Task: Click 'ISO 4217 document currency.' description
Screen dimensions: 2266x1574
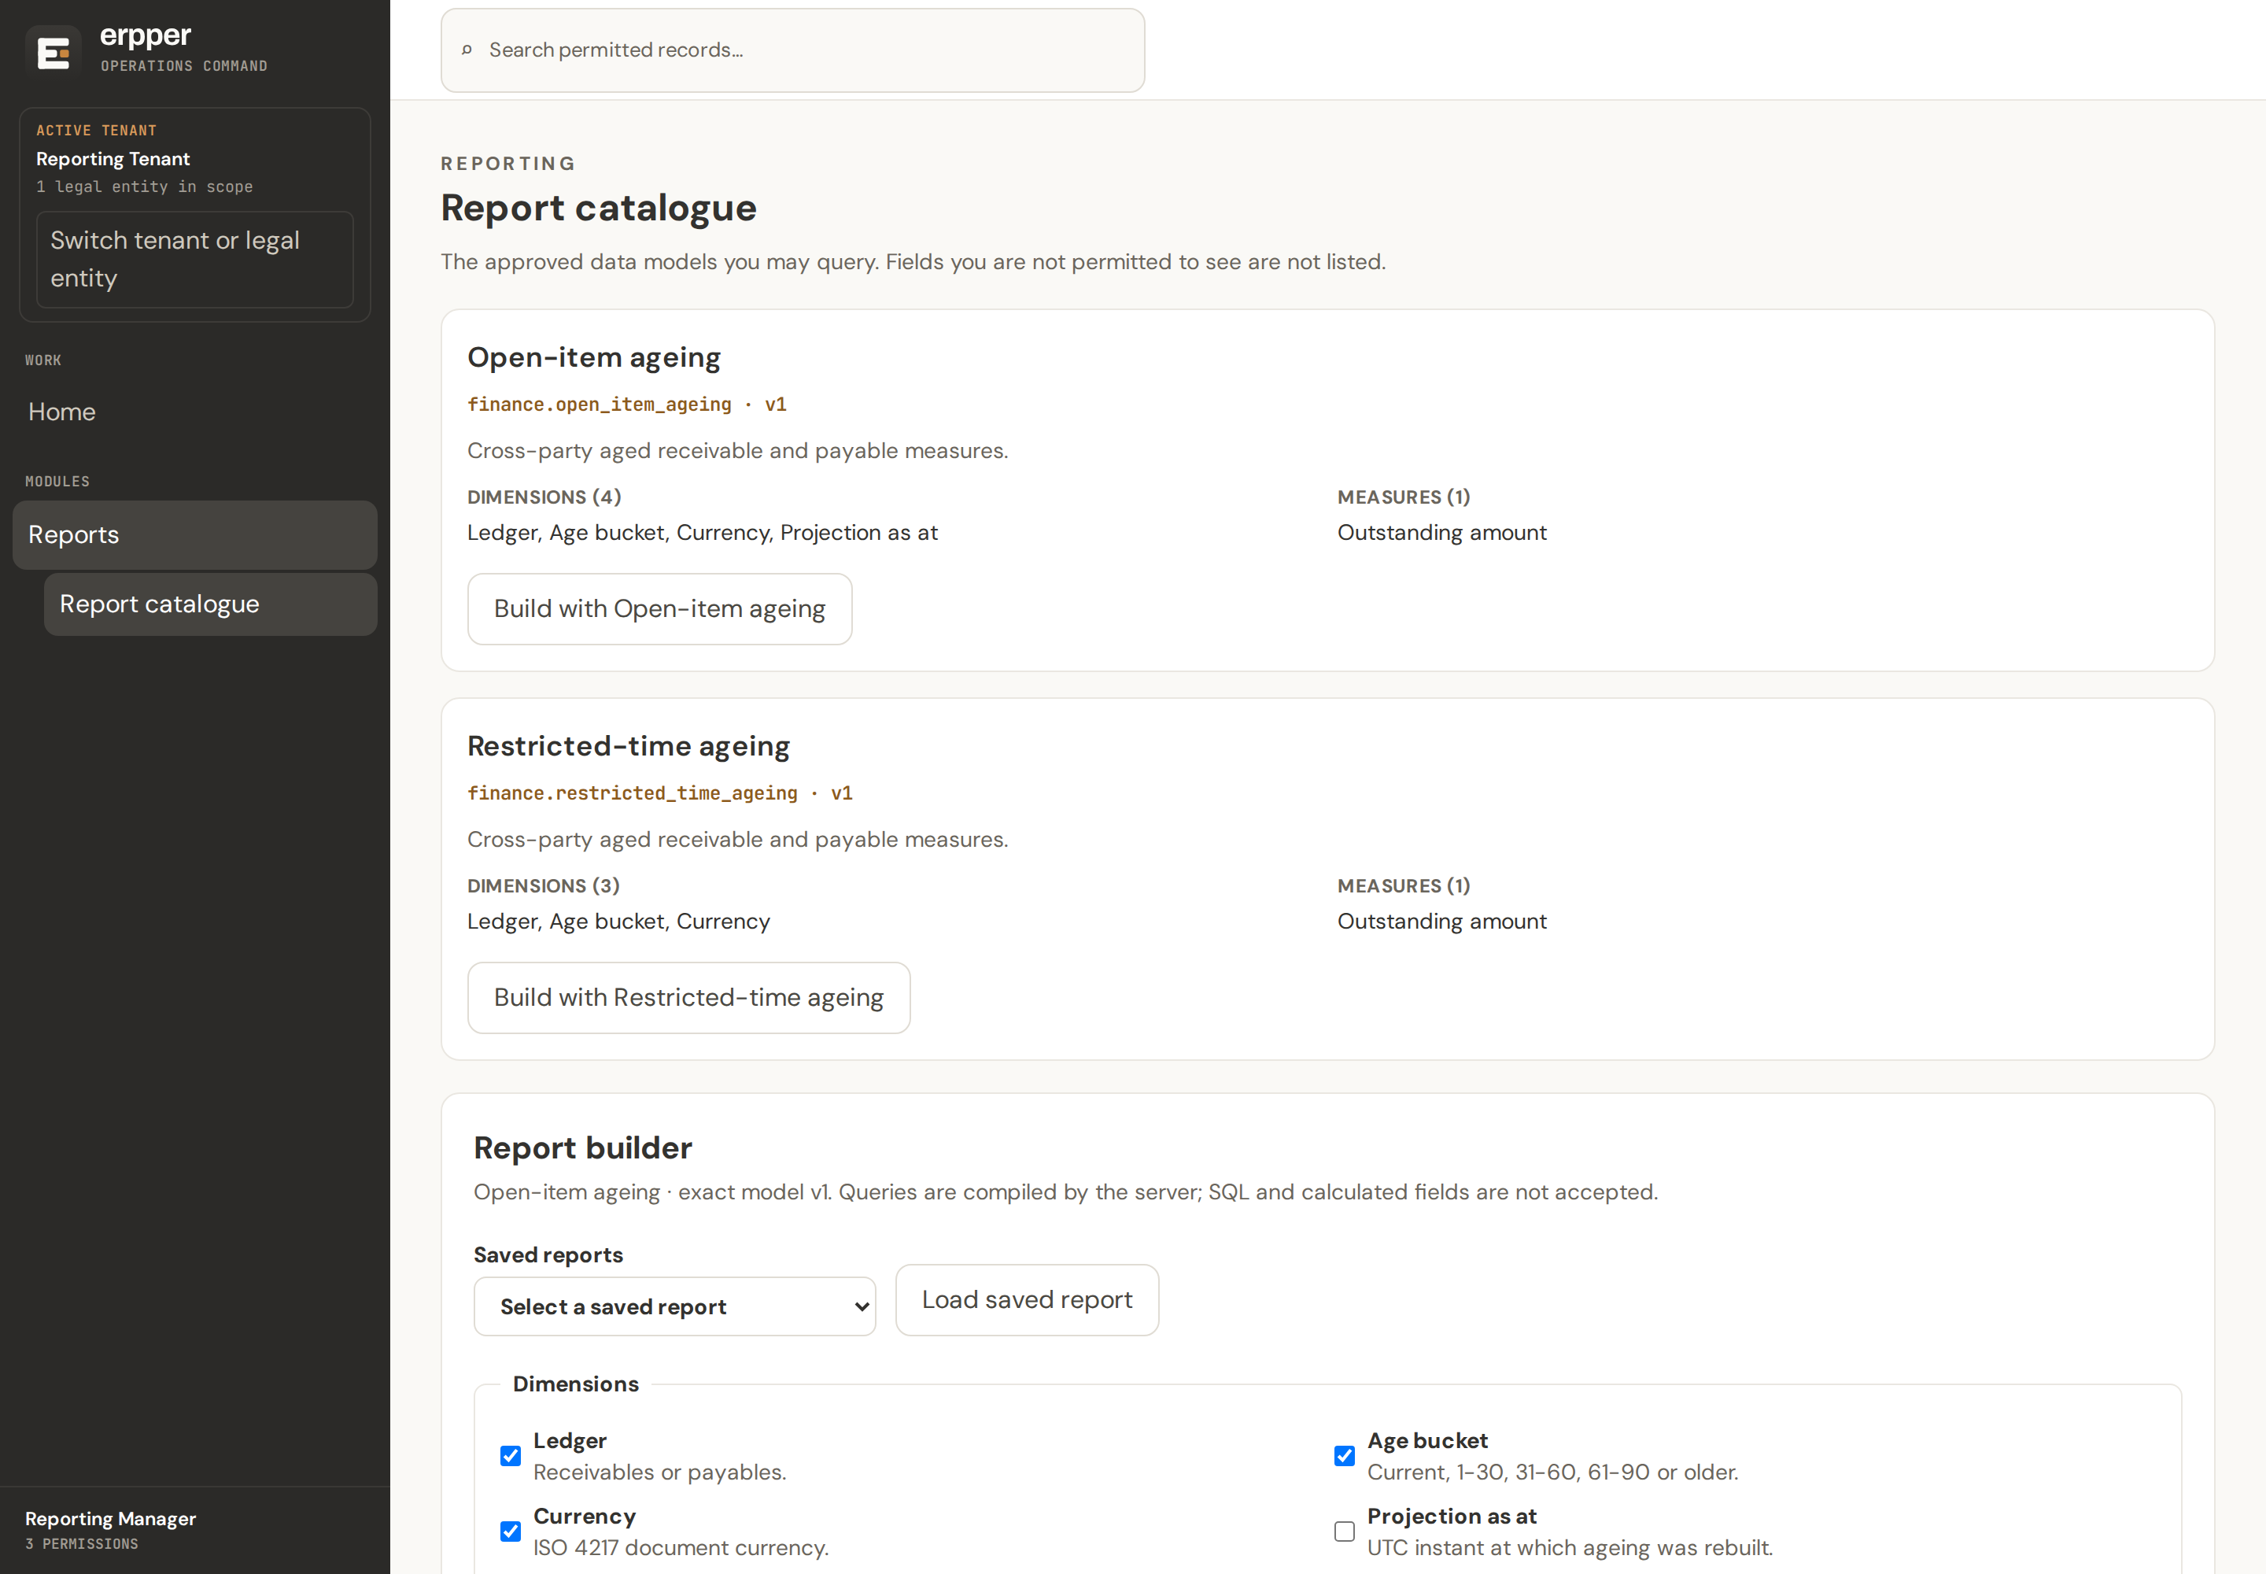Action: pos(681,1547)
